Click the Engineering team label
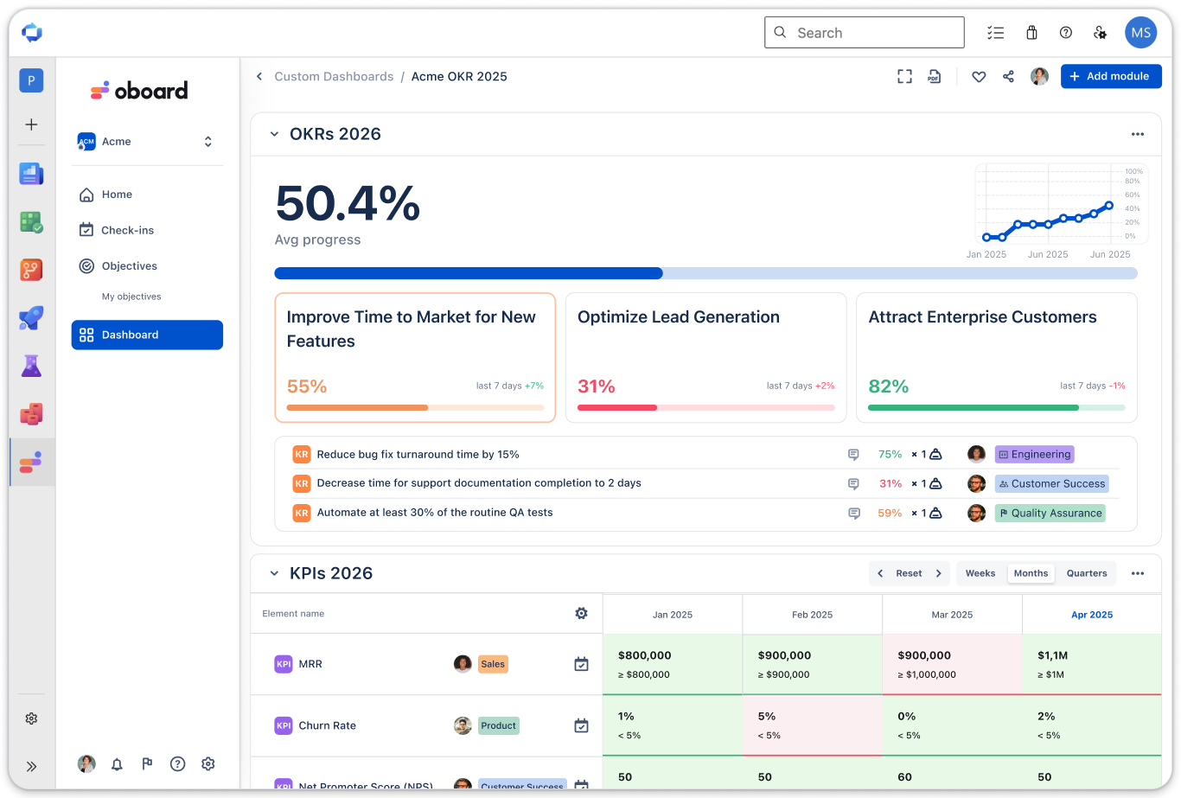Viewport: 1181px width, 798px height. pyautogui.click(x=1035, y=455)
